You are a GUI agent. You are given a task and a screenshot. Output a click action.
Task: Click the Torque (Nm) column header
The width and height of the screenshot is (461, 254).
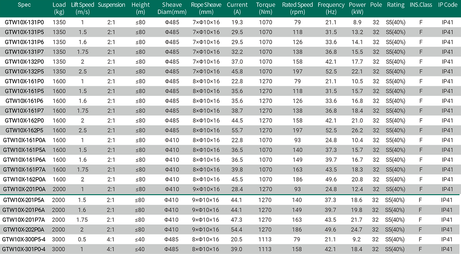click(x=265, y=8)
